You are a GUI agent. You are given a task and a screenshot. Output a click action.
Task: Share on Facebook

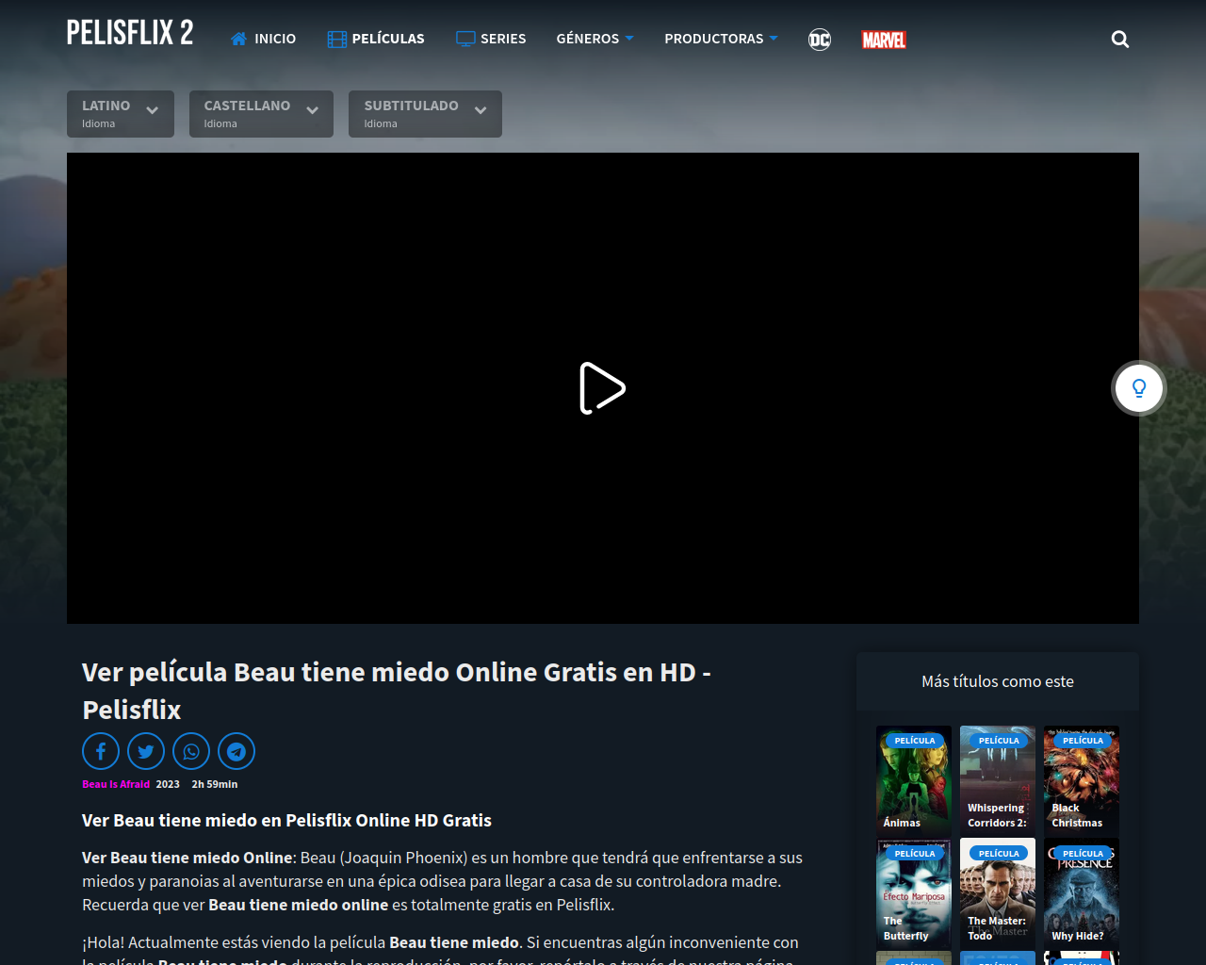pos(101,751)
